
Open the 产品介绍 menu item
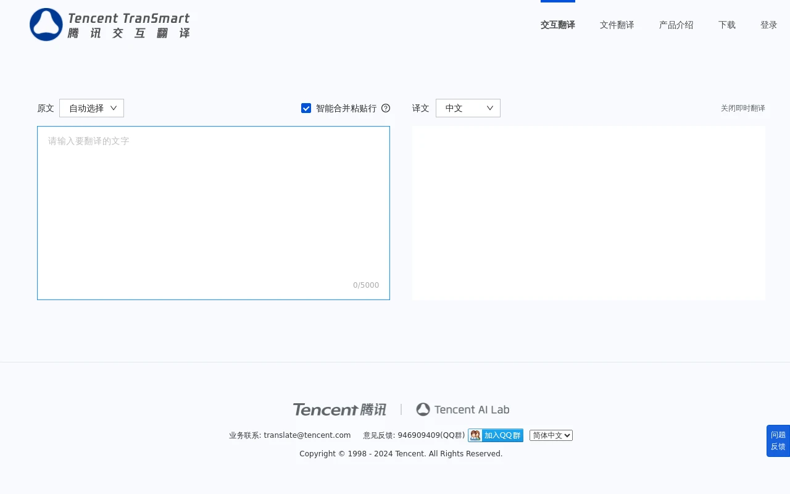676,25
